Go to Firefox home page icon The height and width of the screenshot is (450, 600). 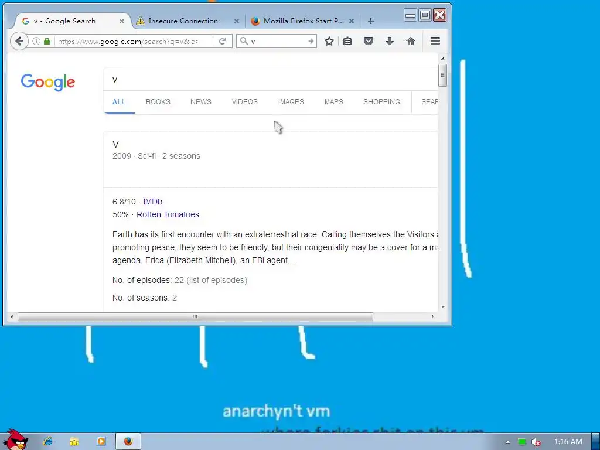411,41
